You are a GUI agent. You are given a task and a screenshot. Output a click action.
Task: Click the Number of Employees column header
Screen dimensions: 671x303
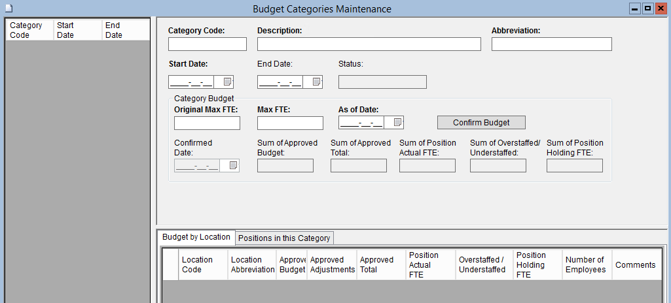[587, 264]
